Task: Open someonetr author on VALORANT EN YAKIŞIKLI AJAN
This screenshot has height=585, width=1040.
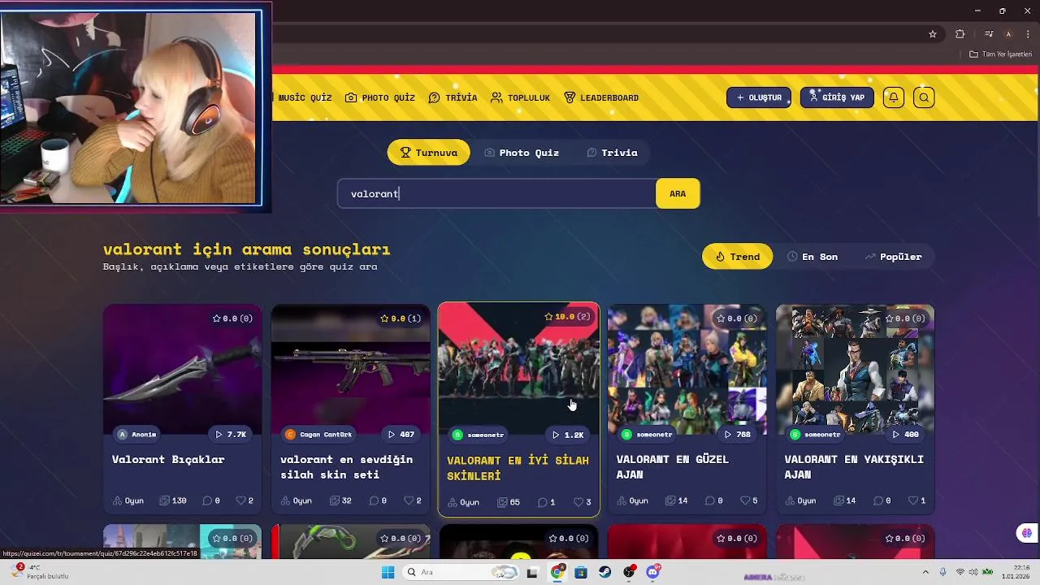Action: click(x=815, y=435)
